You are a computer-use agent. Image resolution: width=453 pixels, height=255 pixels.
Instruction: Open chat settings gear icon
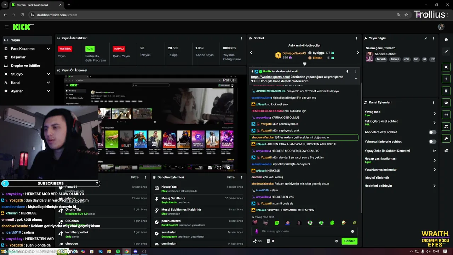[337, 241]
